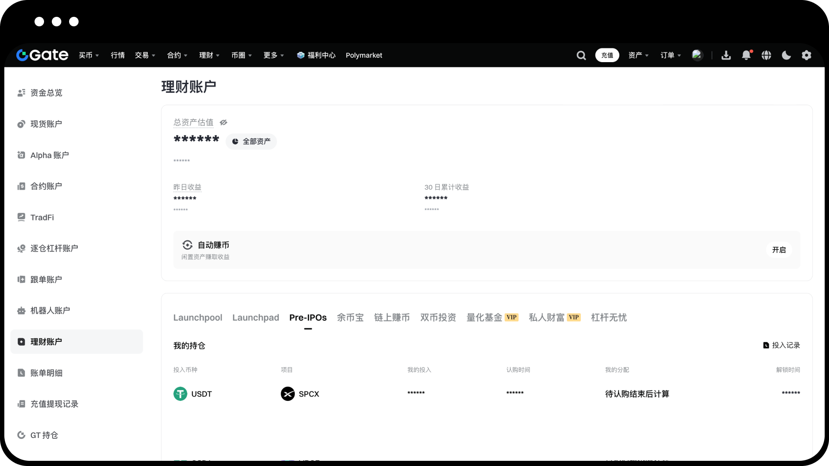Click the search magnifier icon
This screenshot has height=466, width=829.
tap(581, 55)
